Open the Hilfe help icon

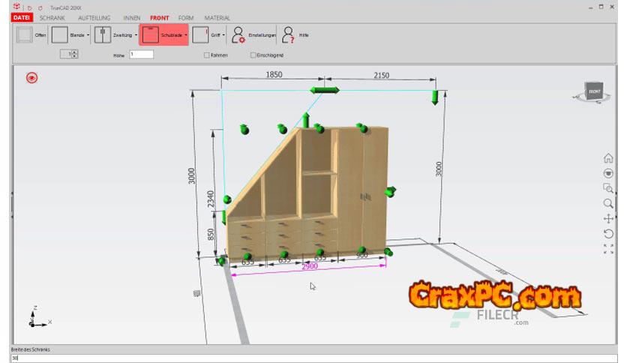(x=288, y=34)
